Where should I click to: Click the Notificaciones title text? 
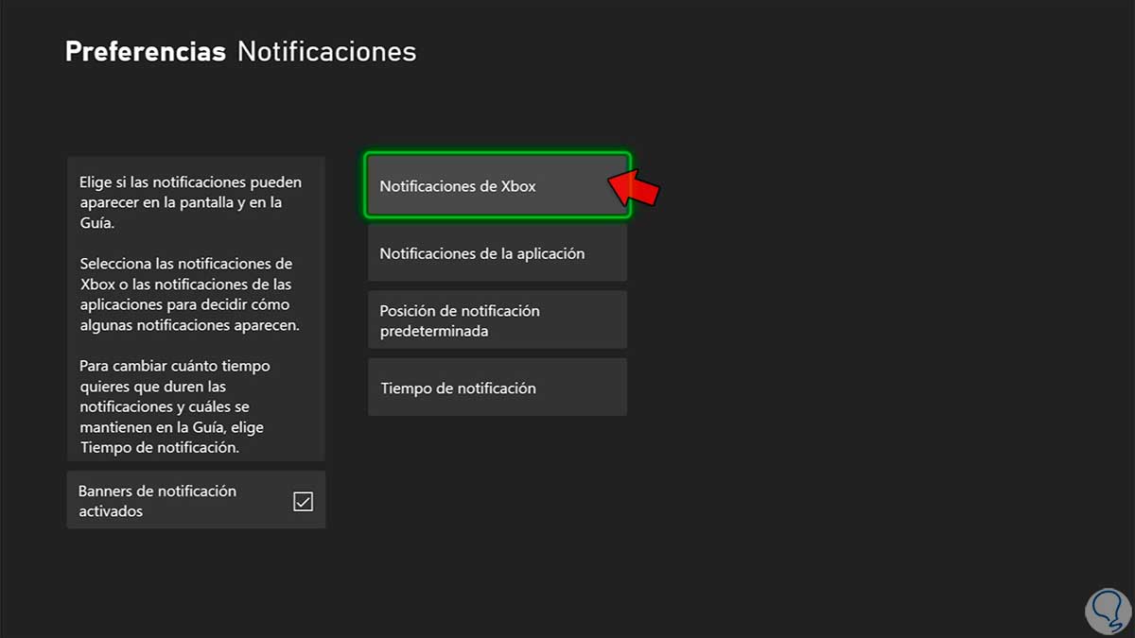point(326,51)
